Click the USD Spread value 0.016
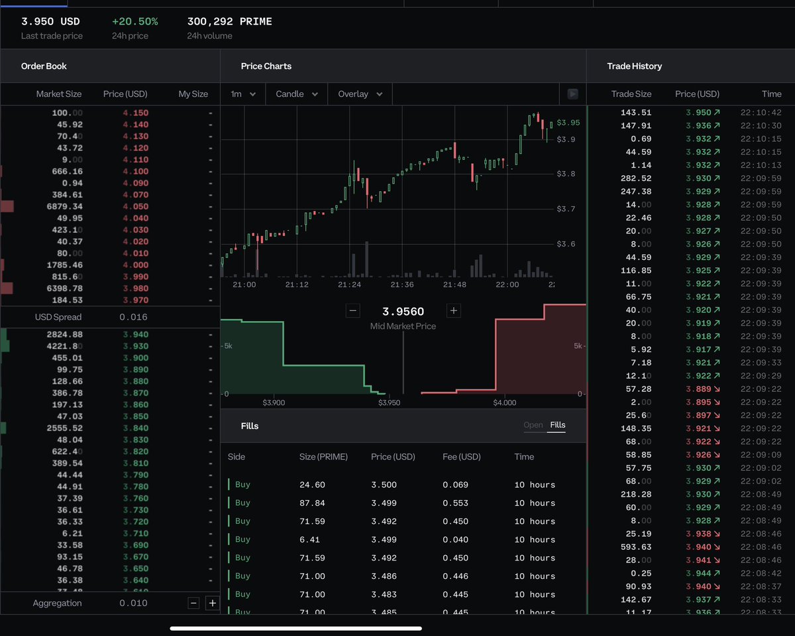The height and width of the screenshot is (636, 795). pyautogui.click(x=133, y=317)
